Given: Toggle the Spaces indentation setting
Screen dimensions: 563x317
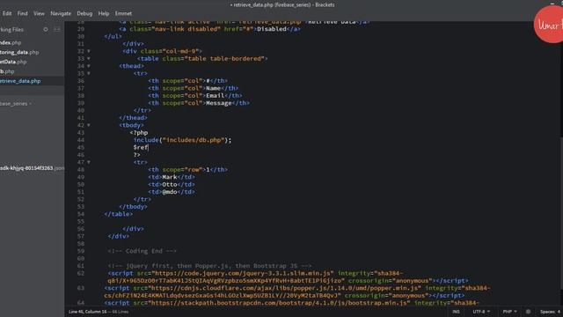Looking at the screenshot, I should tap(550, 312).
